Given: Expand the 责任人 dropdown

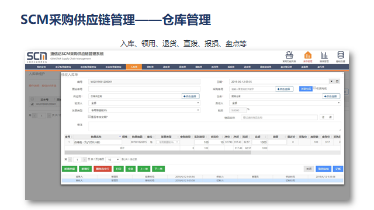Looking at the screenshot, I should (285, 103).
